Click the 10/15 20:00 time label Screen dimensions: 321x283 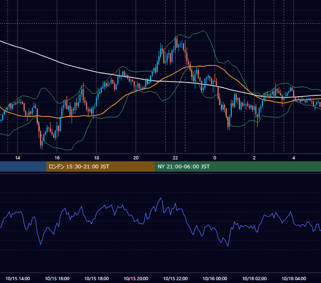(x=136, y=278)
